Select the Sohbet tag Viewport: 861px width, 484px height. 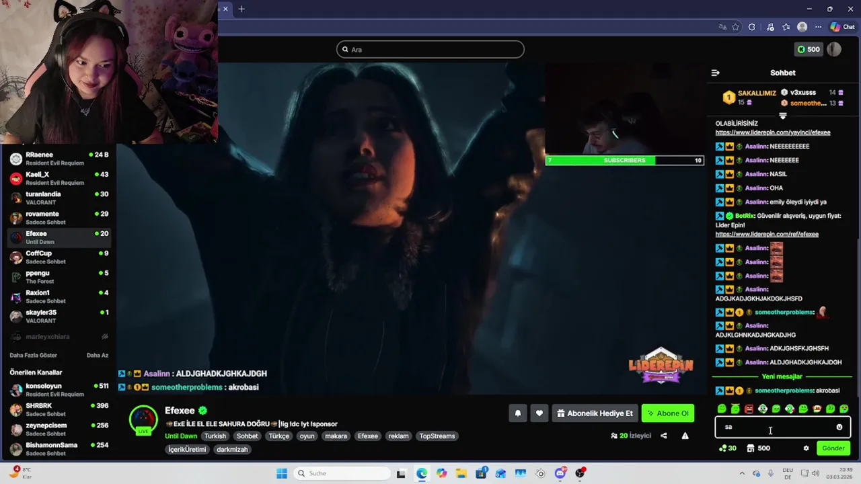tap(247, 436)
